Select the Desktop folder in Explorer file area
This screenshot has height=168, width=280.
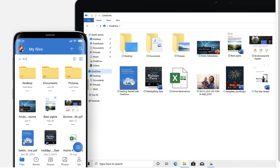128,45
